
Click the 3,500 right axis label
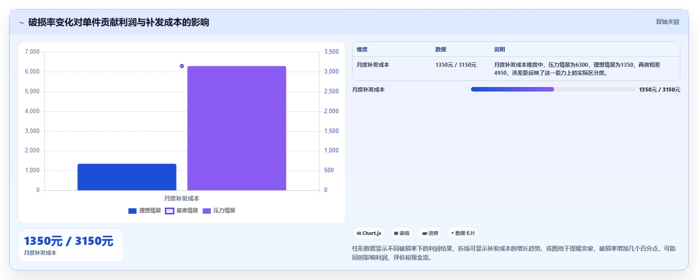pos(332,52)
